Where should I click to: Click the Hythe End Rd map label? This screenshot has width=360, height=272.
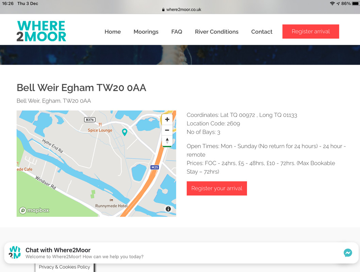click(53, 146)
